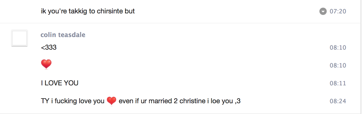Click the heart emoji inside the TY message
The width and height of the screenshot is (362, 114).
pyautogui.click(x=112, y=101)
